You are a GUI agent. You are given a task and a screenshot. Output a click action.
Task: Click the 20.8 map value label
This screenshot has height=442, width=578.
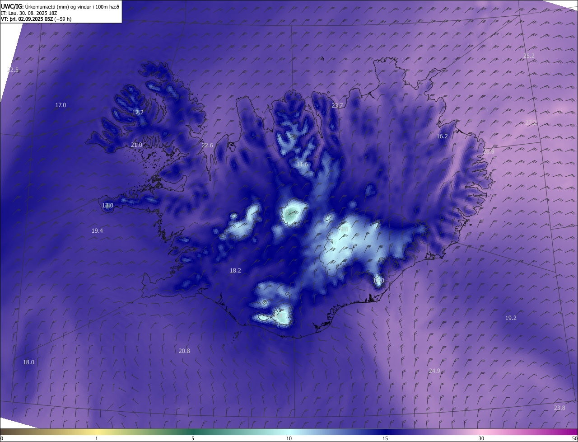tap(184, 351)
